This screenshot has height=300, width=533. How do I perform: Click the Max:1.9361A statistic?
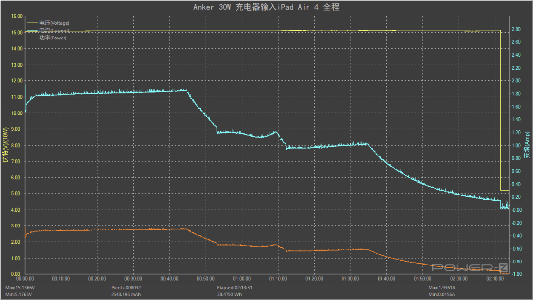442,288
